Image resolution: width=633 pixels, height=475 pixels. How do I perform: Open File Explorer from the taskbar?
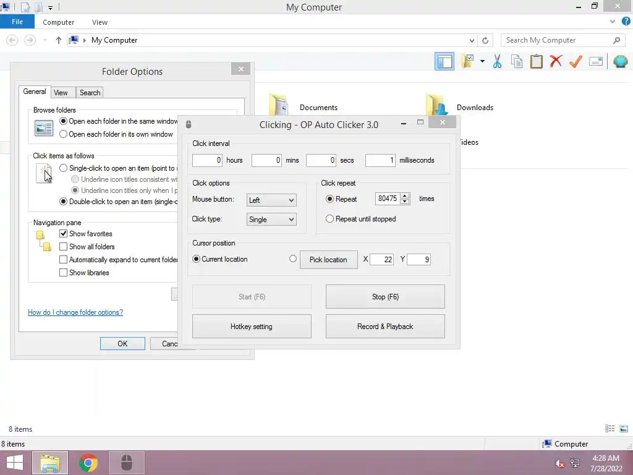coord(50,463)
